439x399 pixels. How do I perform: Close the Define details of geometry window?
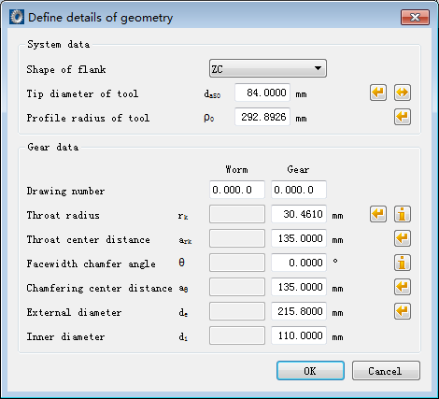[x=415, y=17]
